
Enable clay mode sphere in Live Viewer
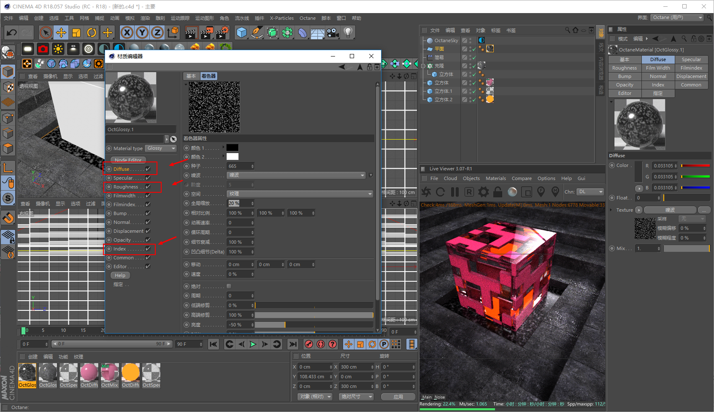pyautogui.click(x=512, y=192)
